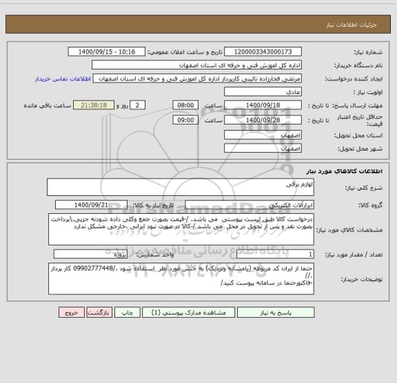Click the goods need date 1400/09/21
Image resolution: width=397 pixels, height=383 pixels.
(x=91, y=205)
